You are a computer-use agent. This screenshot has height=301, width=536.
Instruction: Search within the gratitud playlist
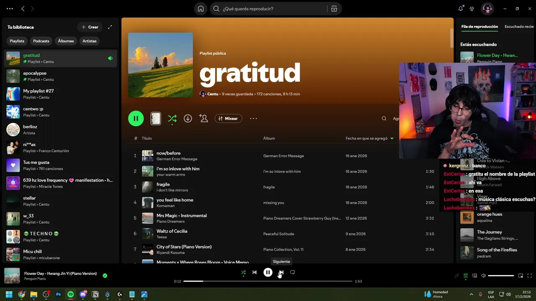(384, 119)
